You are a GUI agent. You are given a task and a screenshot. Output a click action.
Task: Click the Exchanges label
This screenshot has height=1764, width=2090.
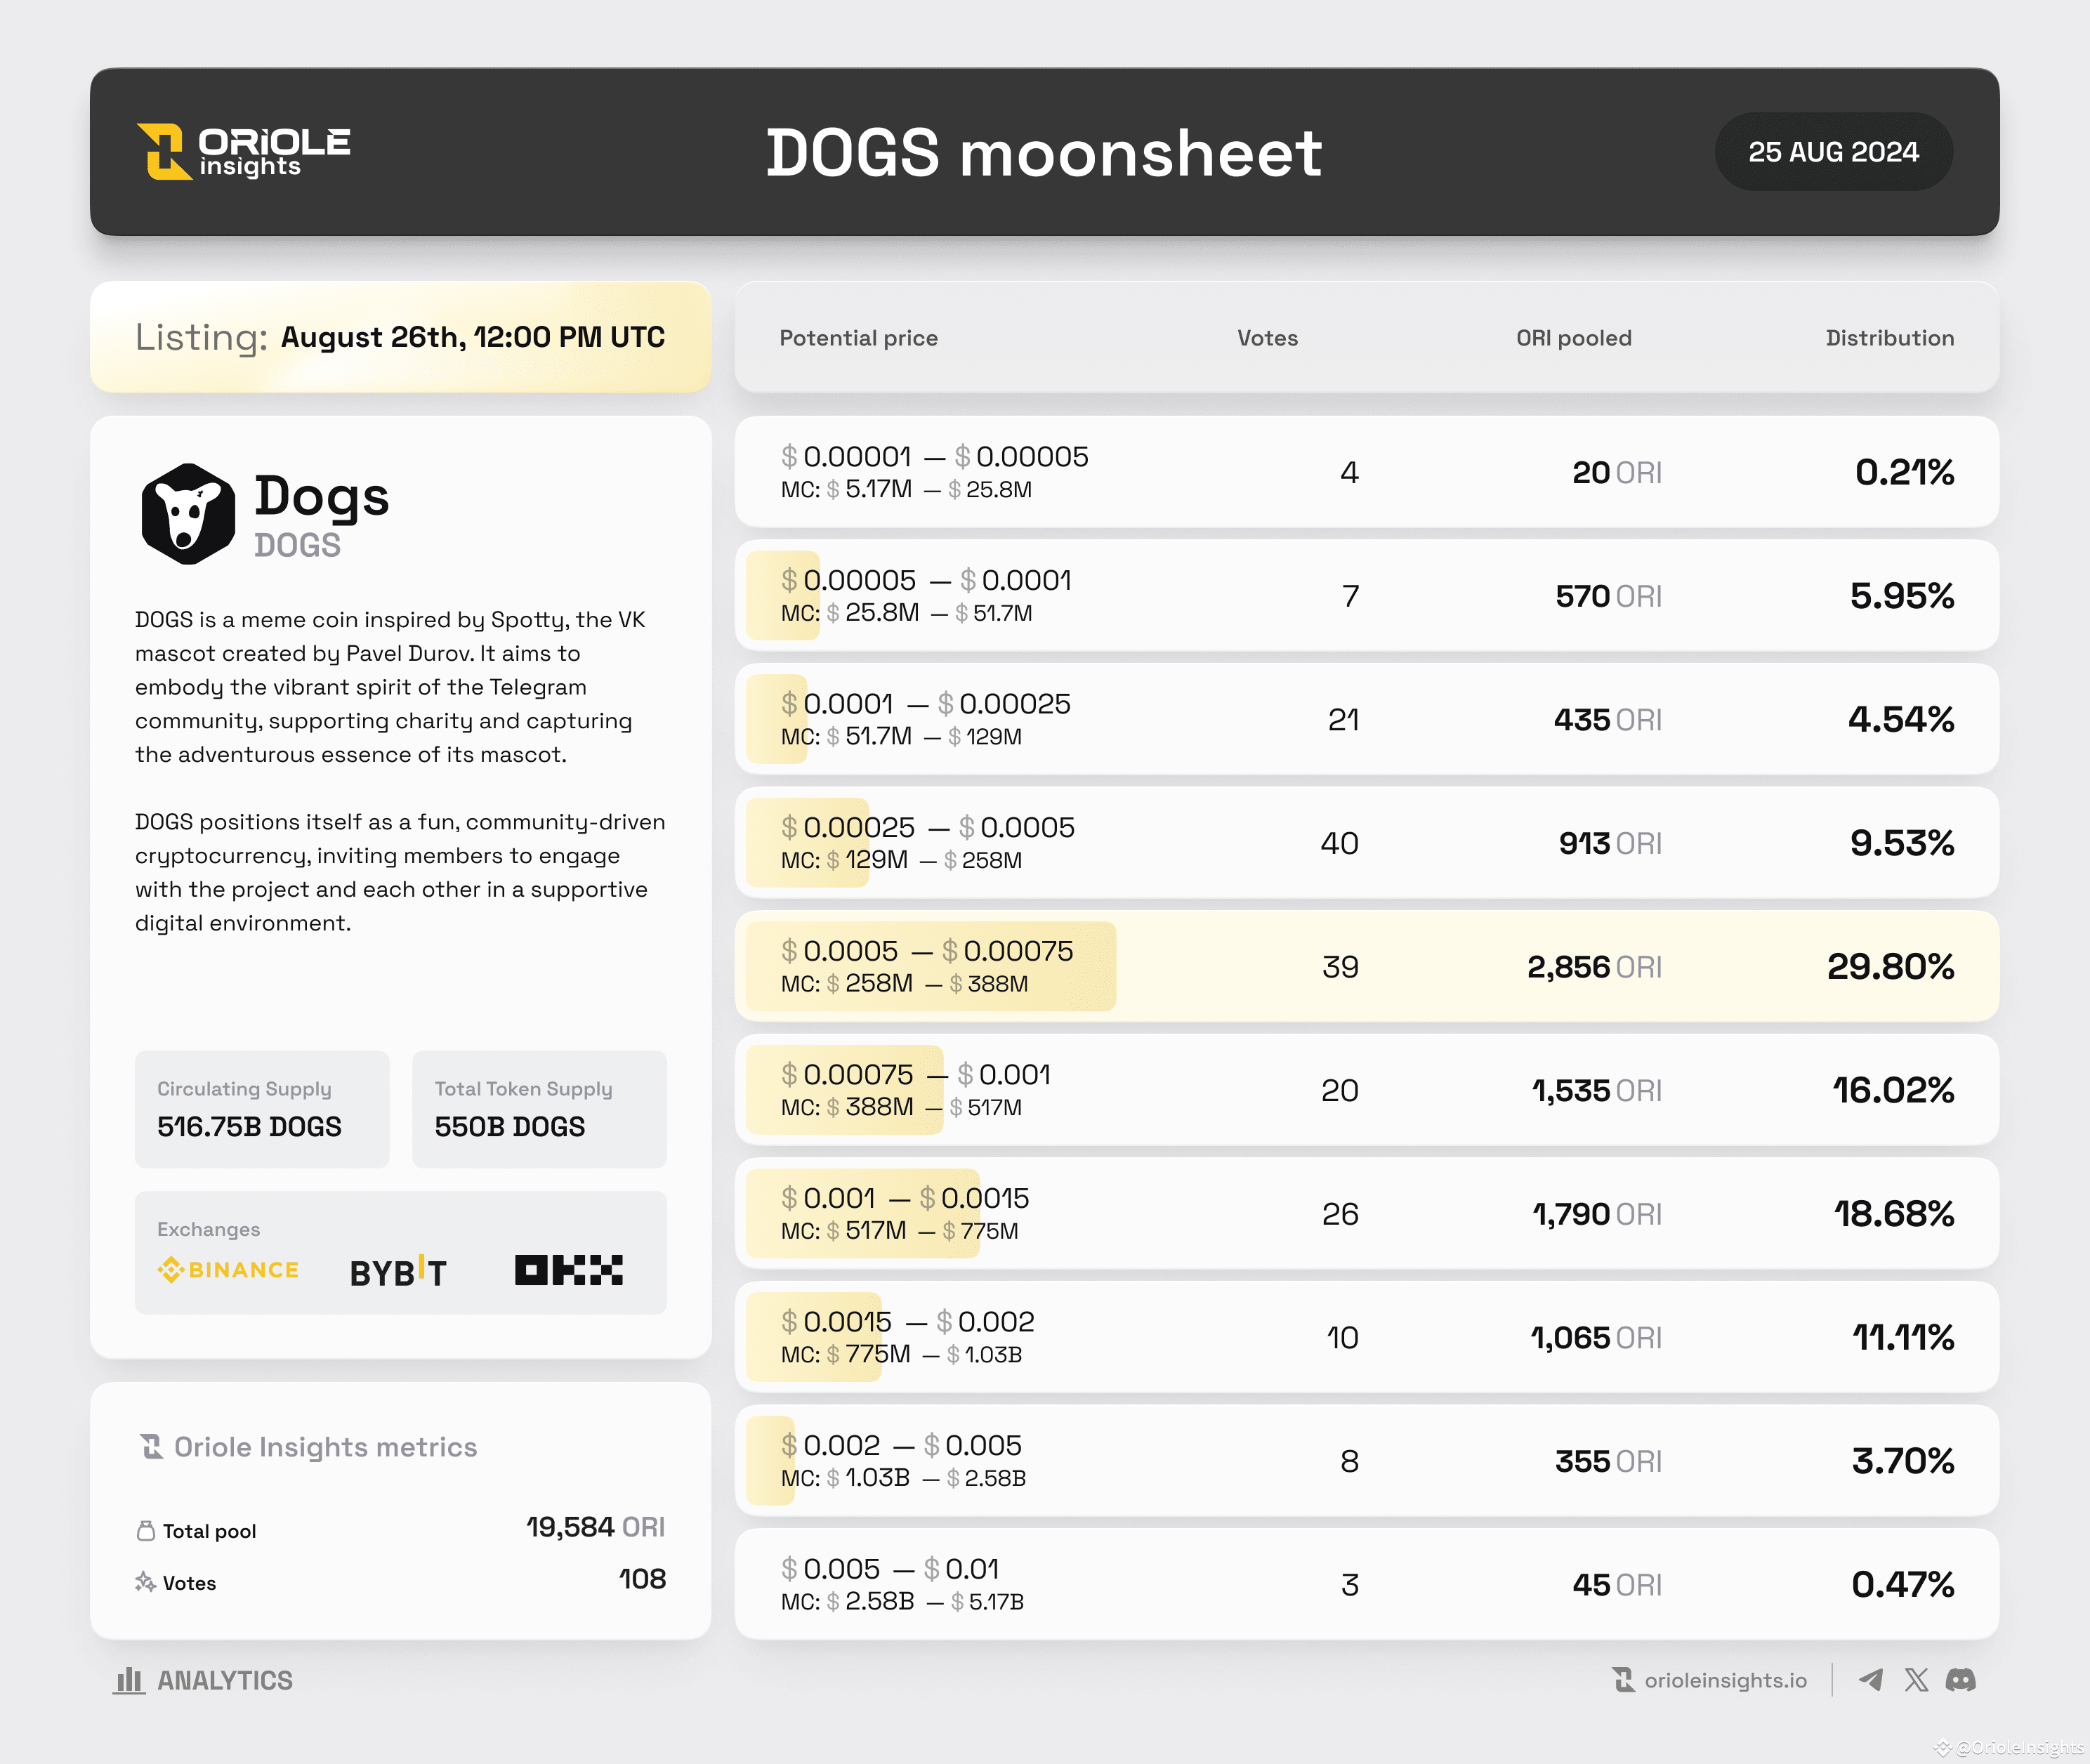(x=208, y=1229)
